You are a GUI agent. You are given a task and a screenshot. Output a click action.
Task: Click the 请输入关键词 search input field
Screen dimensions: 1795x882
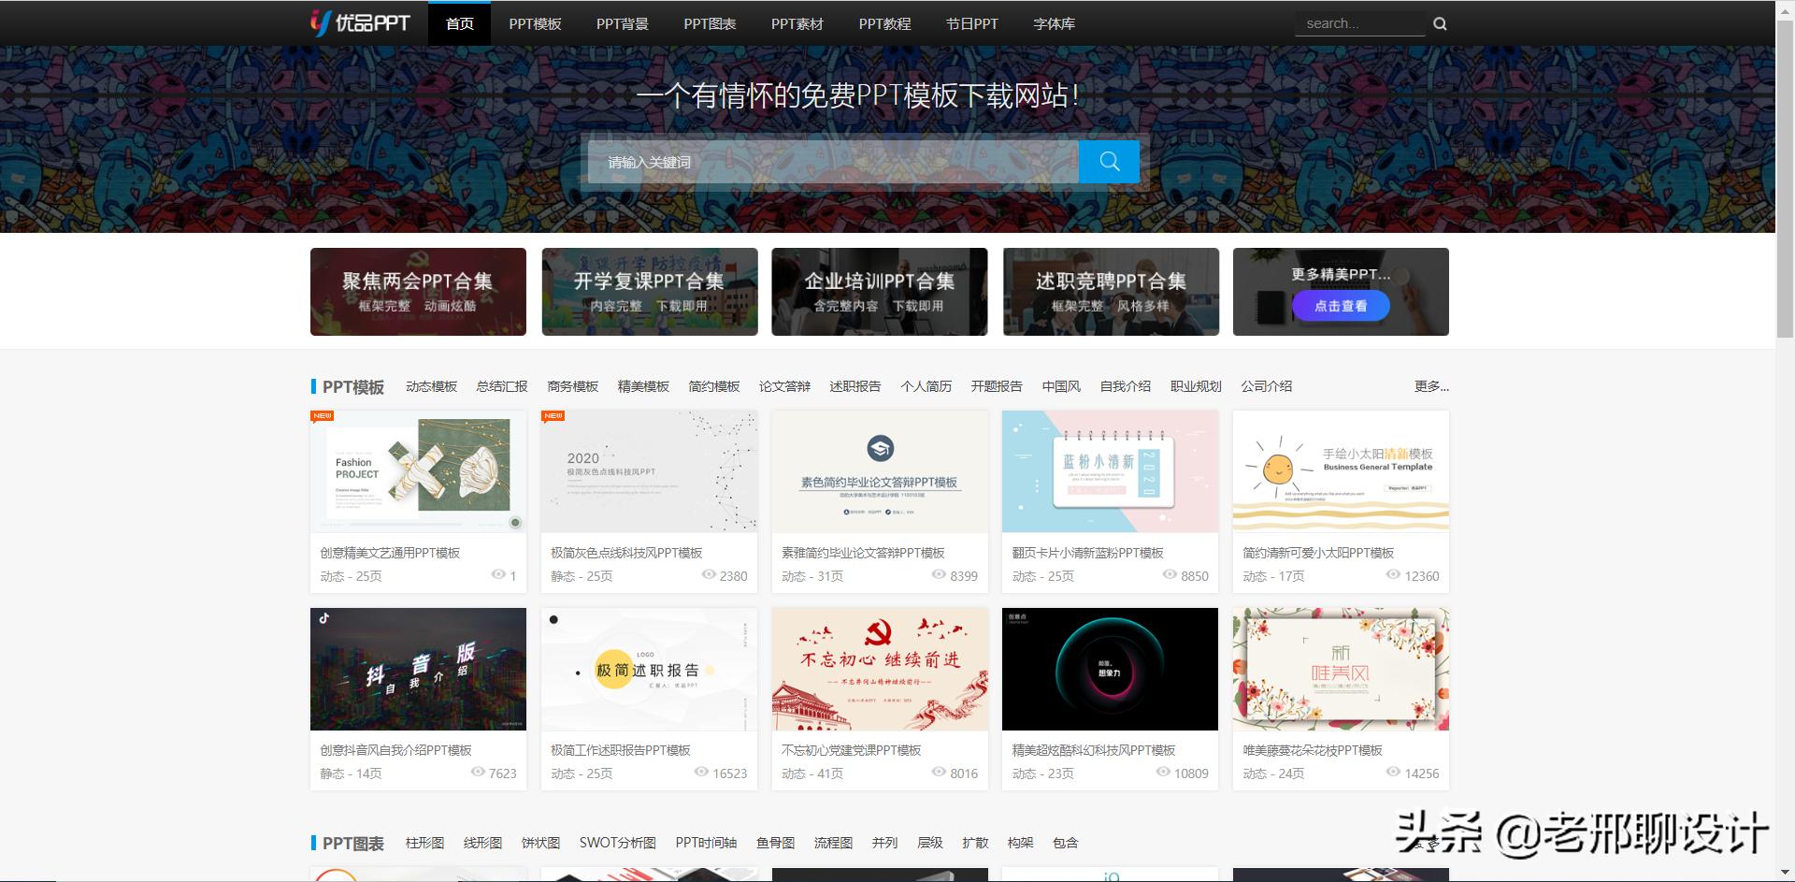pos(832,161)
